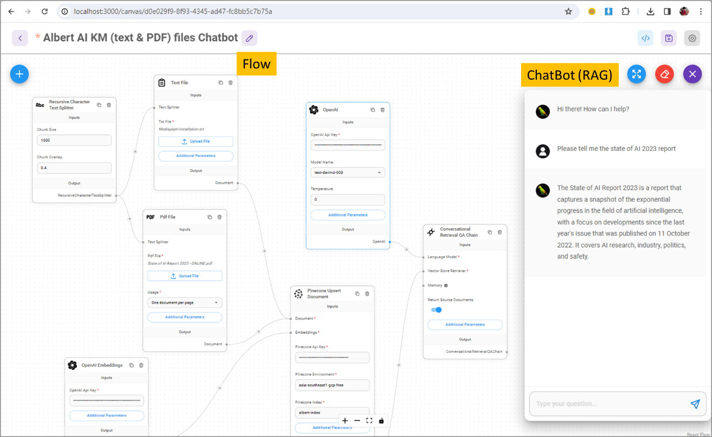Screen dimensions: 712x437
Task: Open Additional Parameters in Text File node
Action: pos(196,155)
